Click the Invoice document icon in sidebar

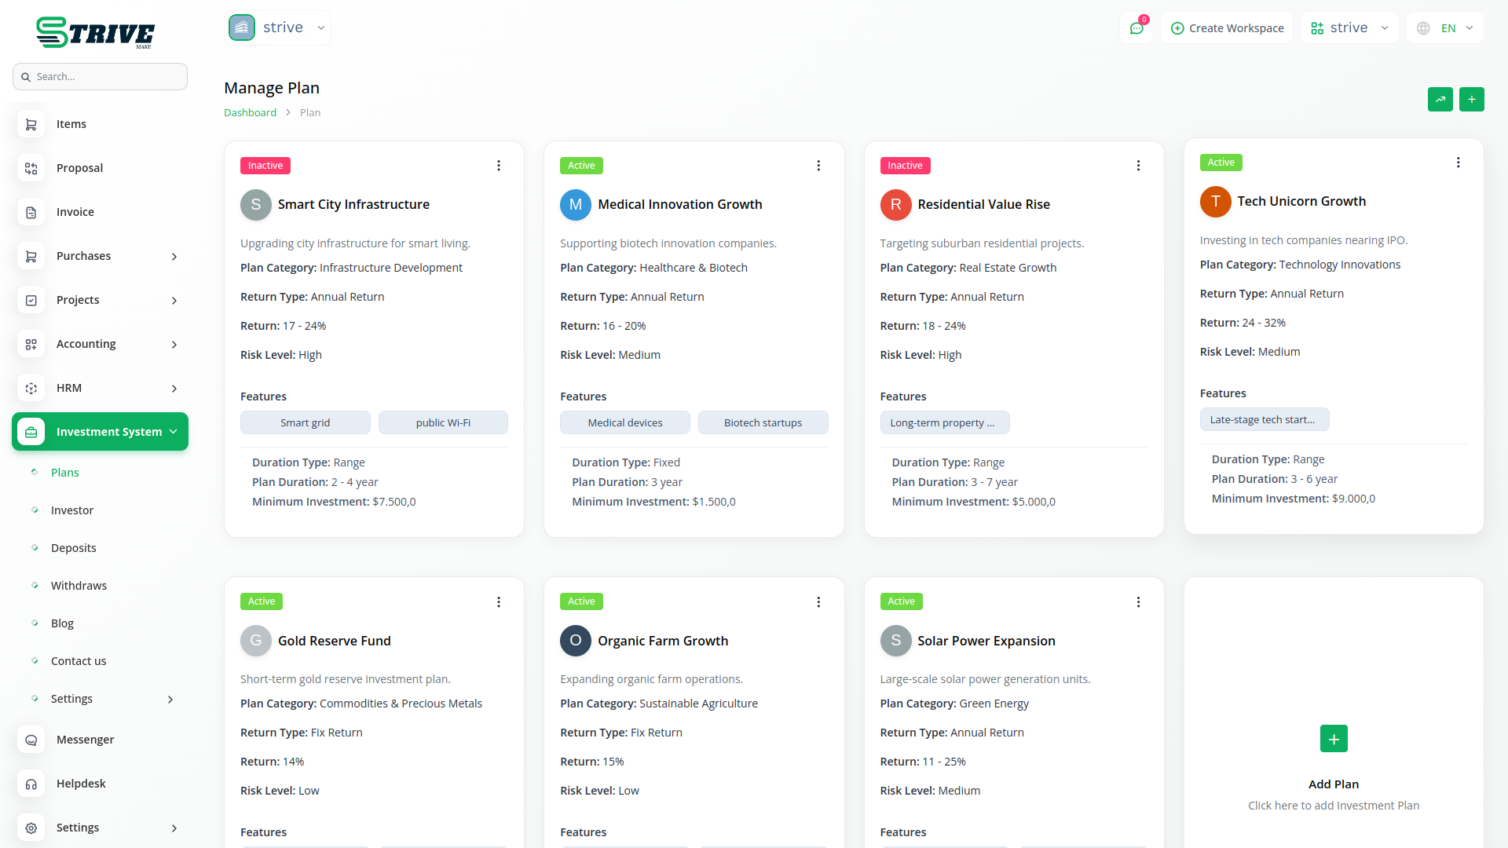tap(31, 212)
